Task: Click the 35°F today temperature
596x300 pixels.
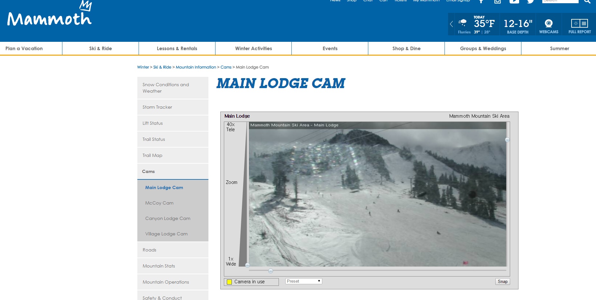Action: pos(484,23)
